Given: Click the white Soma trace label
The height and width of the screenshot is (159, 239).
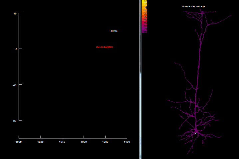Looking at the screenshot, I should [x=114, y=31].
